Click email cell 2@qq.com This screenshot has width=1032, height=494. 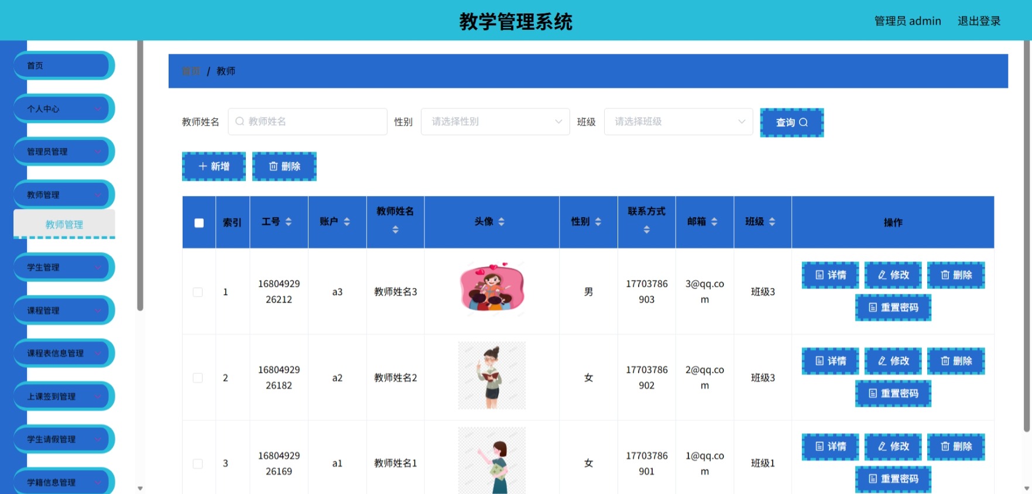tap(705, 378)
